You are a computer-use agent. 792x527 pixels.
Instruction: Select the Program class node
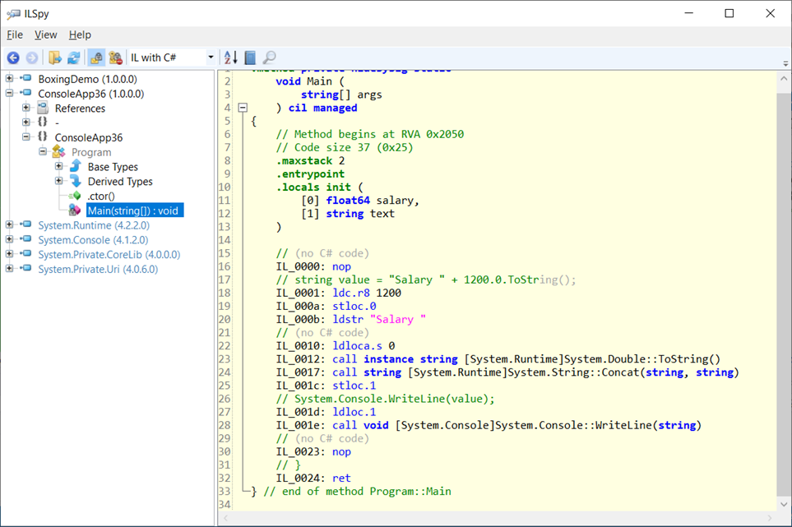click(x=90, y=152)
